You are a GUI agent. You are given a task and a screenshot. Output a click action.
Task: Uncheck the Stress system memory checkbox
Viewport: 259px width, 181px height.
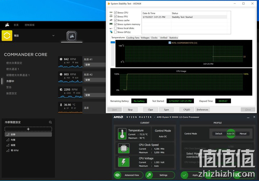(x=115, y=24)
